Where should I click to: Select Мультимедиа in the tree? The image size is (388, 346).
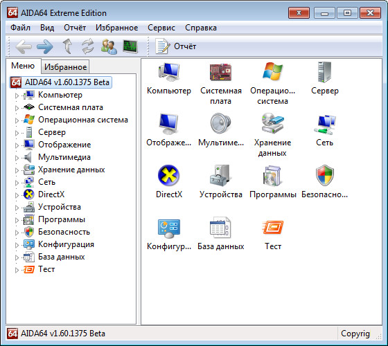click(64, 157)
